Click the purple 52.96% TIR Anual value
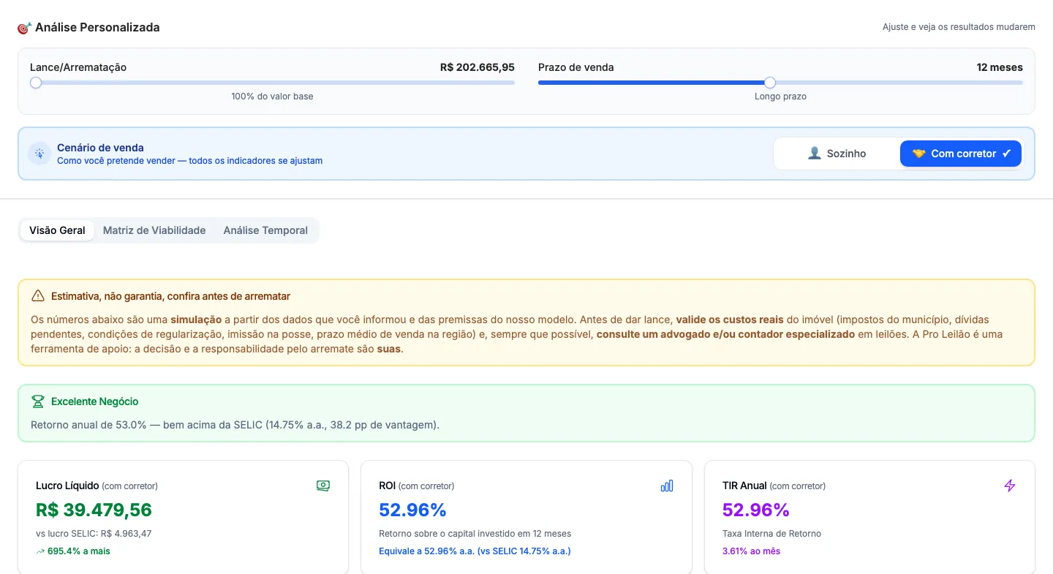Viewport: 1053px width, 574px height. click(756, 510)
